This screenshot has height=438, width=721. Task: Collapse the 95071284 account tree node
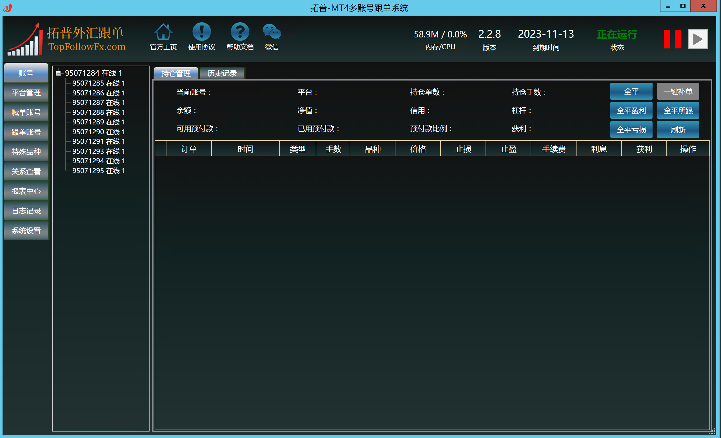pyautogui.click(x=58, y=73)
